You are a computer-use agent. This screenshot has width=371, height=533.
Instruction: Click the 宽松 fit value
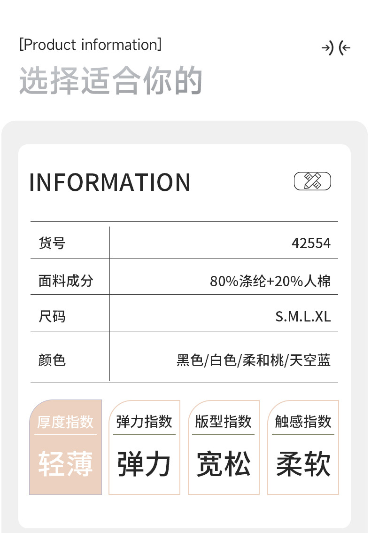tap(224, 463)
